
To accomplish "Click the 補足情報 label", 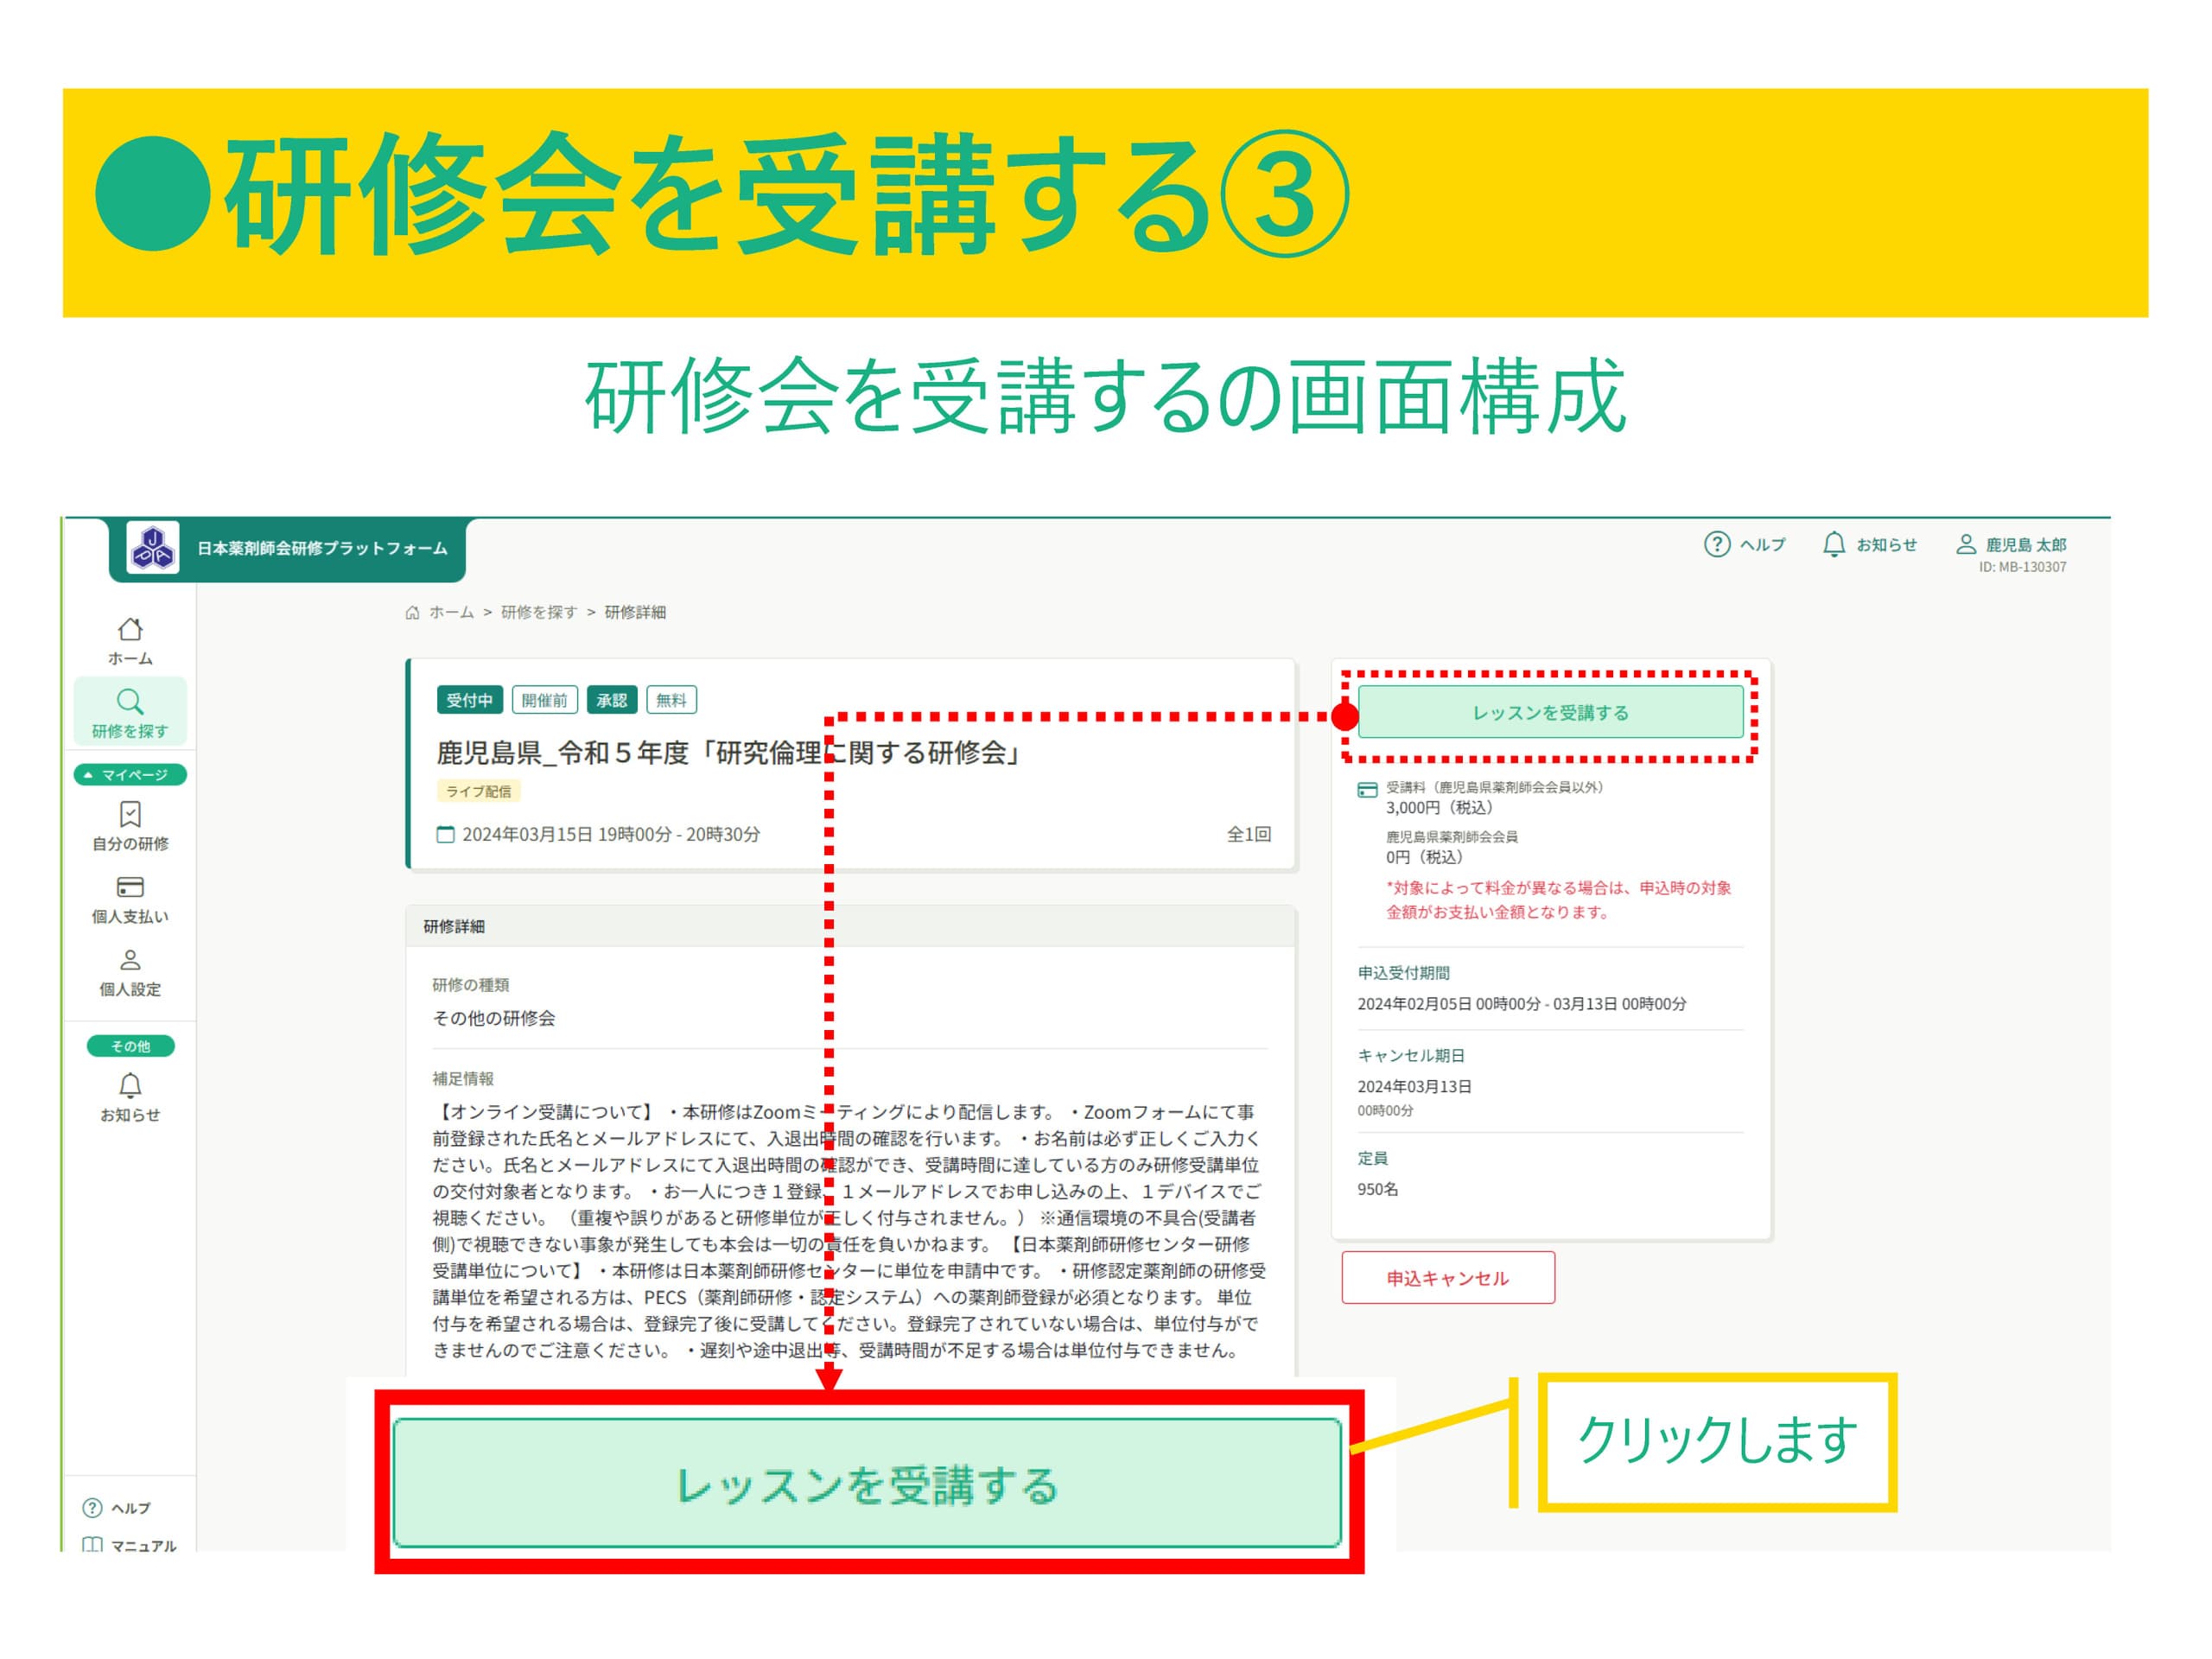I will 463,1078.
